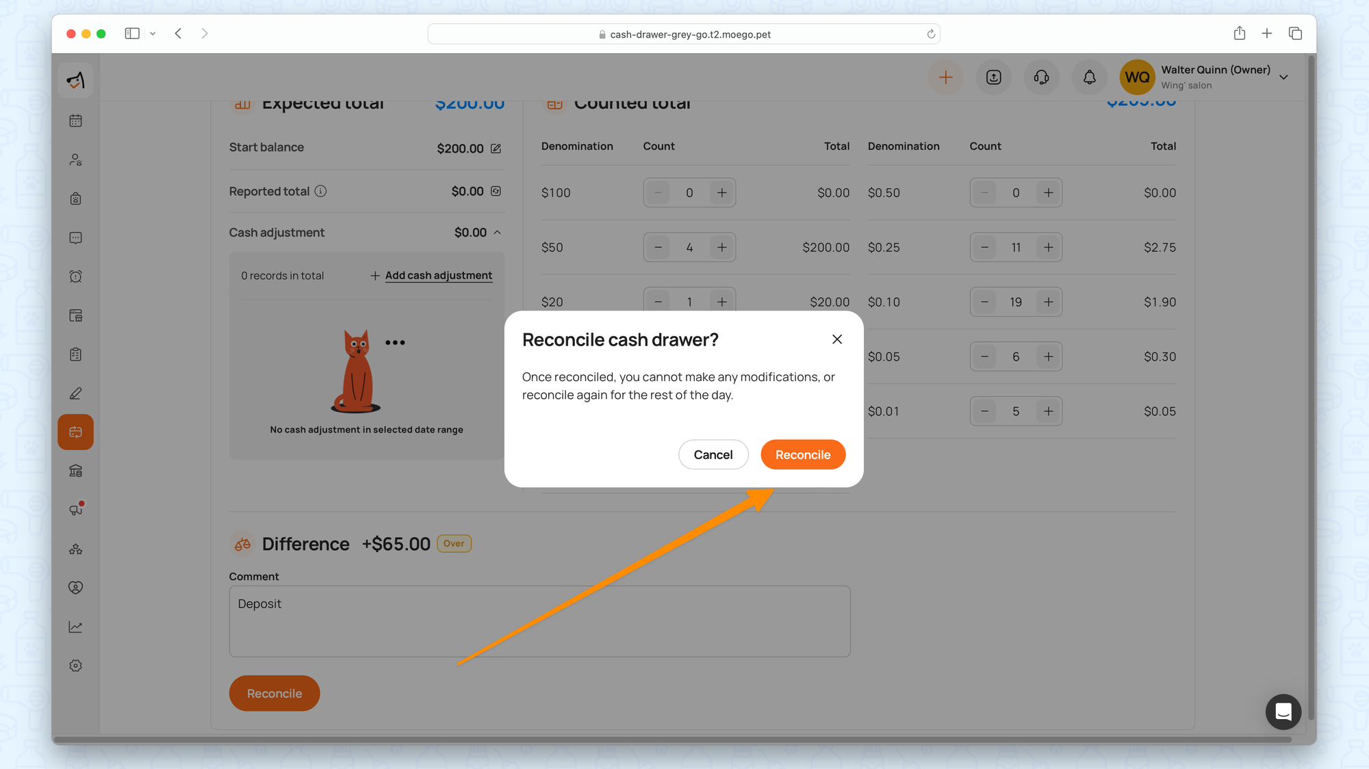This screenshot has width=1369, height=769.
Task: Open the settings gear in sidebar
Action: pyautogui.click(x=76, y=666)
